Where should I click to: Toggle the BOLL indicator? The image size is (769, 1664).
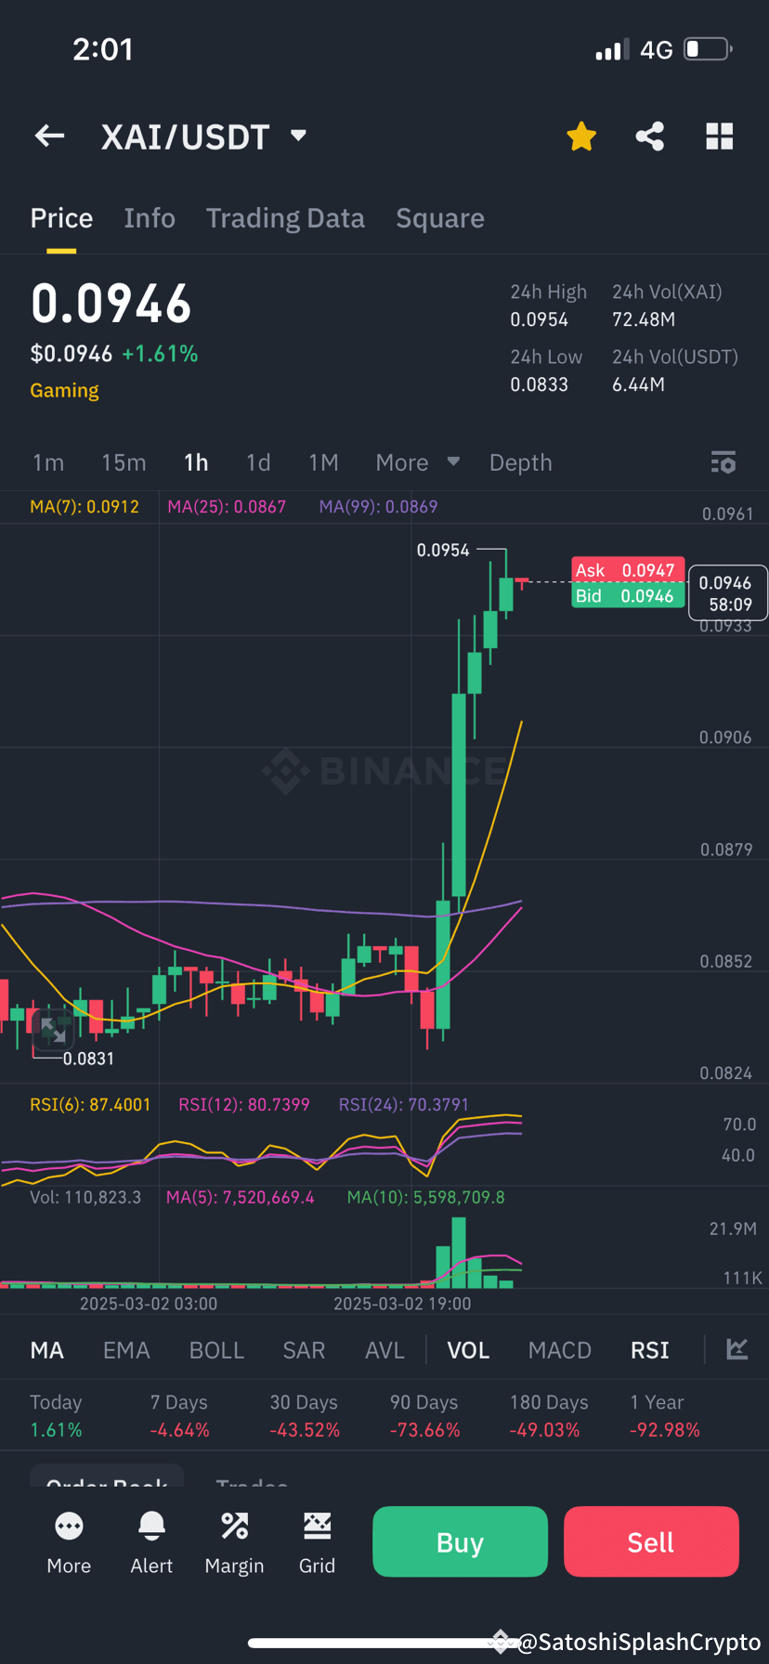(216, 1350)
